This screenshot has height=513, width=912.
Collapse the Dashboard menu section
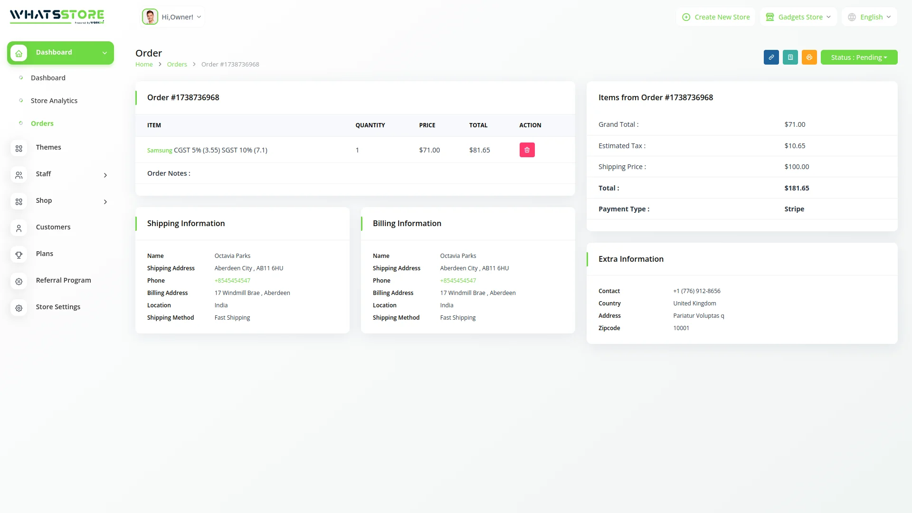[104, 53]
